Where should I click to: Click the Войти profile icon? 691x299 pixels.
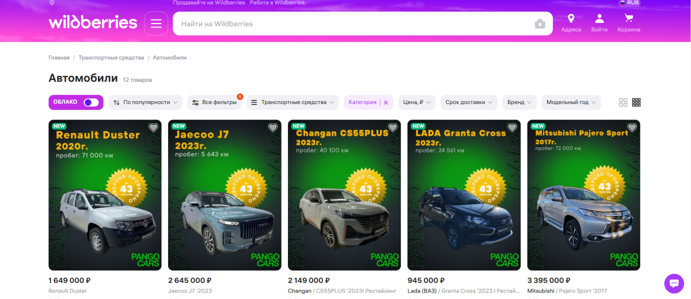point(599,23)
